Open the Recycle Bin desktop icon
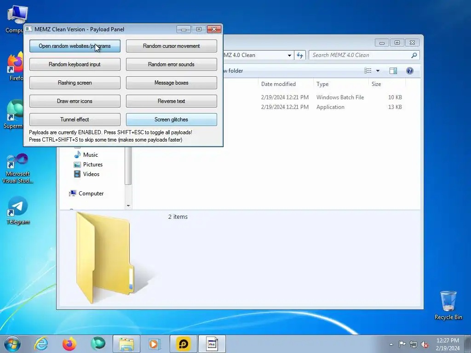The height and width of the screenshot is (353, 471). tap(448, 305)
